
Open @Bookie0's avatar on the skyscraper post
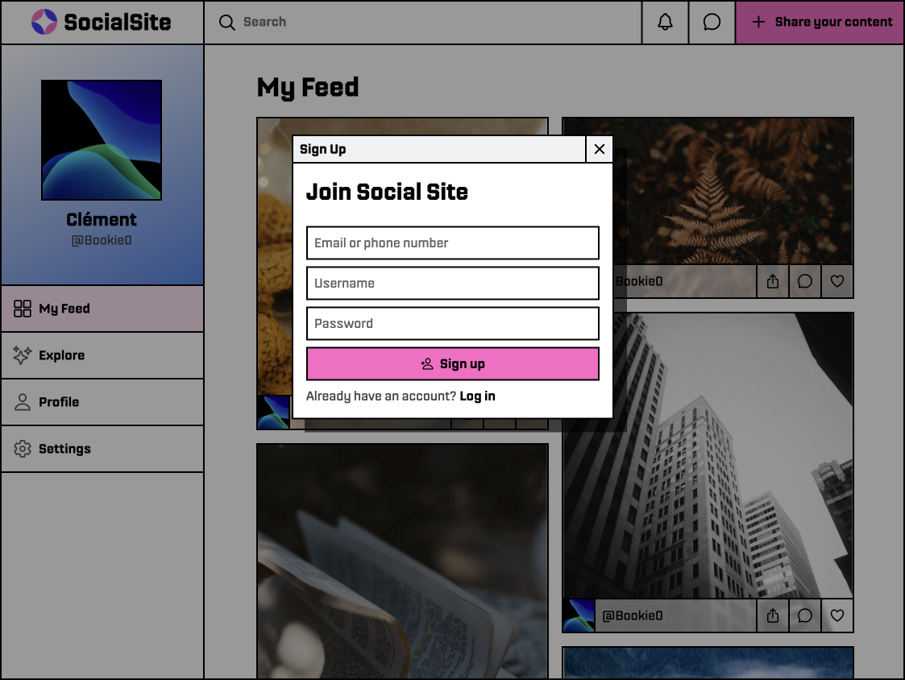point(579,615)
